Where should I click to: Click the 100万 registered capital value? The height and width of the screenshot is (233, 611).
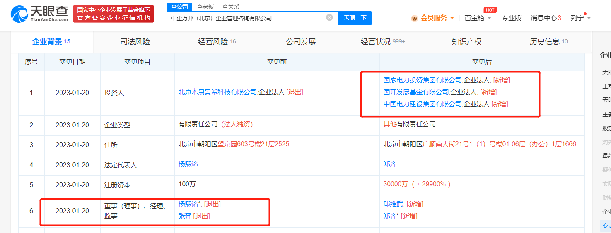[x=187, y=184]
